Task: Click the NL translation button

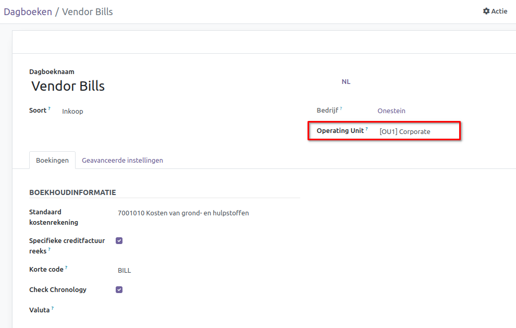Action: (346, 82)
